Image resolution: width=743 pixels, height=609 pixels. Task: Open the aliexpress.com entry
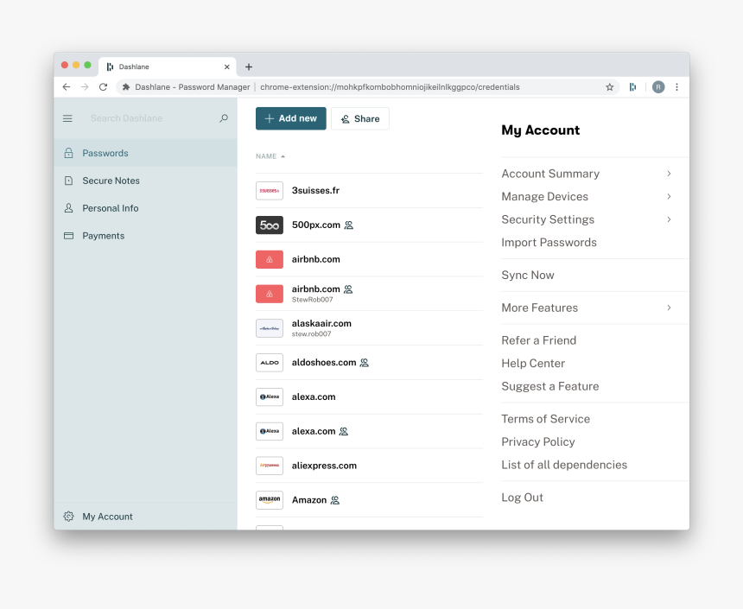pos(369,466)
